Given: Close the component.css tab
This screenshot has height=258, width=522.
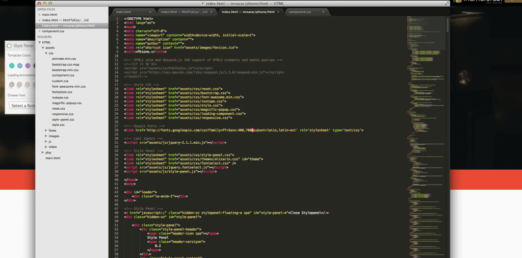Looking at the screenshot, I should [x=323, y=12].
